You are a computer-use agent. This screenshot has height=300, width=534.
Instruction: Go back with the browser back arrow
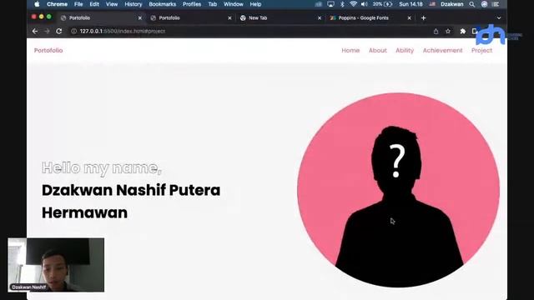coord(35,31)
